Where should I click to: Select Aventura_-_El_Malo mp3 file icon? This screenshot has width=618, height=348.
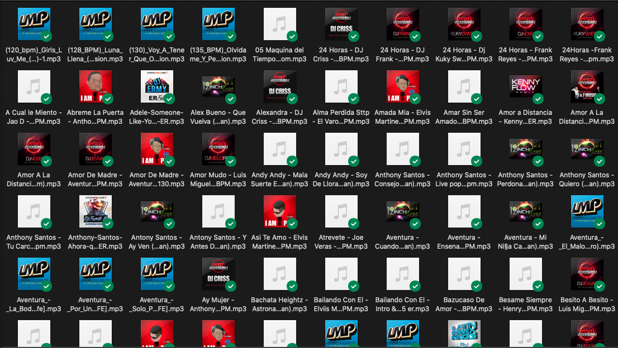point(587,212)
